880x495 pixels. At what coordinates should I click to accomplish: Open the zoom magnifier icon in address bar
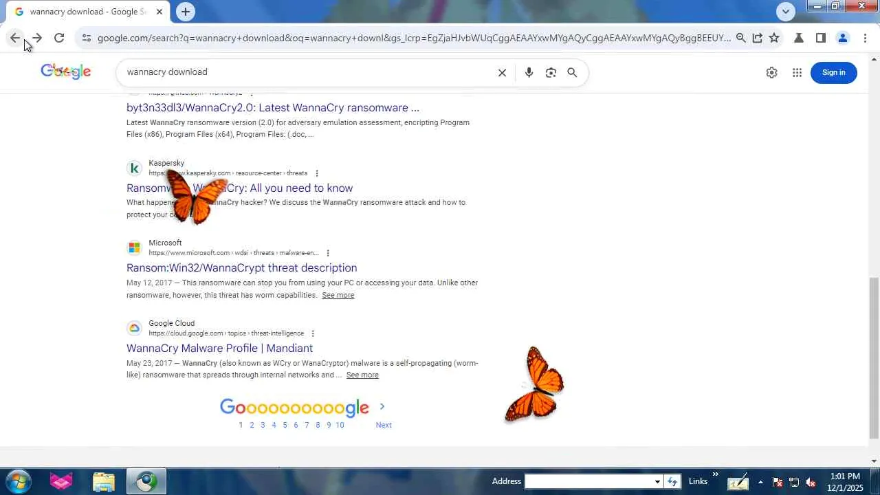pos(740,38)
